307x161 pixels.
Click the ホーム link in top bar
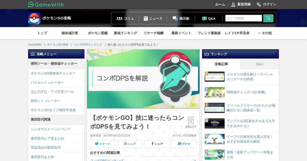(220, 4)
